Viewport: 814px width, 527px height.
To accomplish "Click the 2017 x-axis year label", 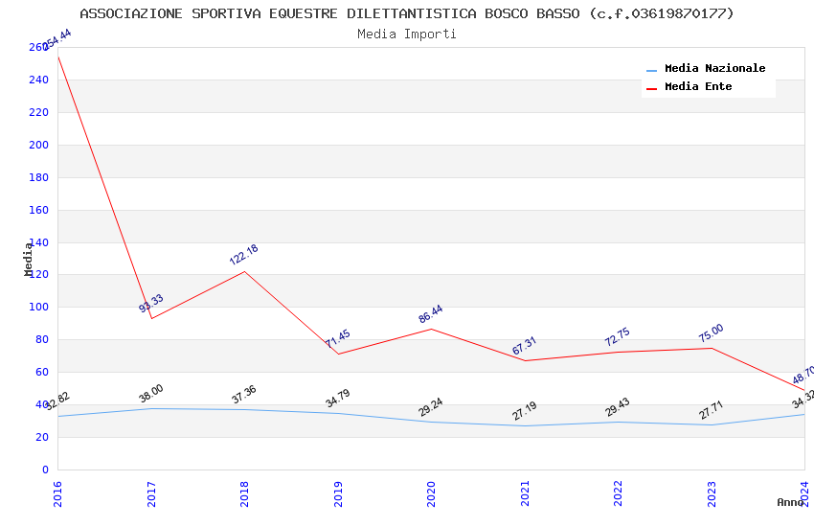I will pos(151,493).
